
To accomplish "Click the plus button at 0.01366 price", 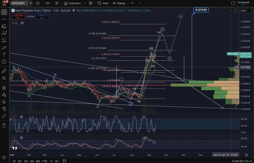I will (x=237, y=67).
